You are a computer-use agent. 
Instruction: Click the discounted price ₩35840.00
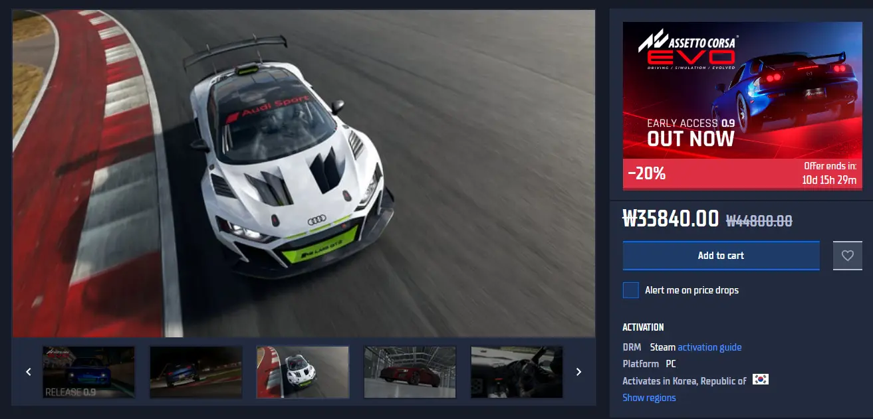tap(671, 218)
